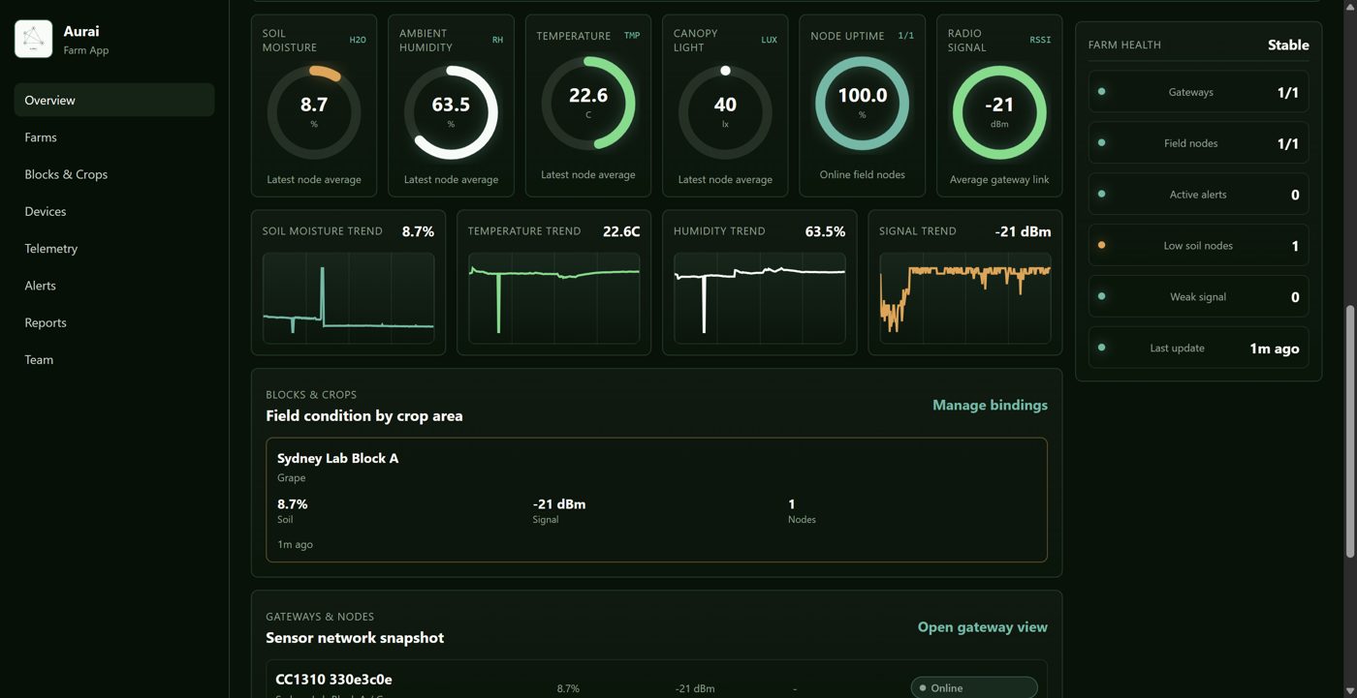1357x698 pixels.
Task: Go to Farms in the sidebar
Action: click(114, 137)
